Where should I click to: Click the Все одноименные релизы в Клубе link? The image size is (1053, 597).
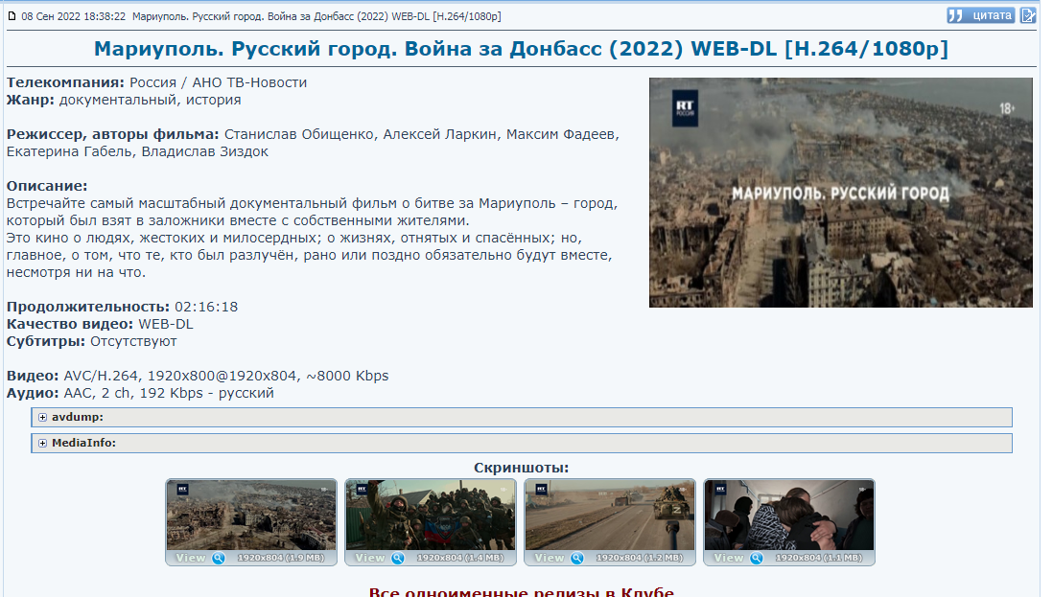(521, 591)
